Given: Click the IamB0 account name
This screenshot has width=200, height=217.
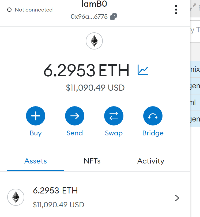Looking at the screenshot, I should [x=94, y=4].
